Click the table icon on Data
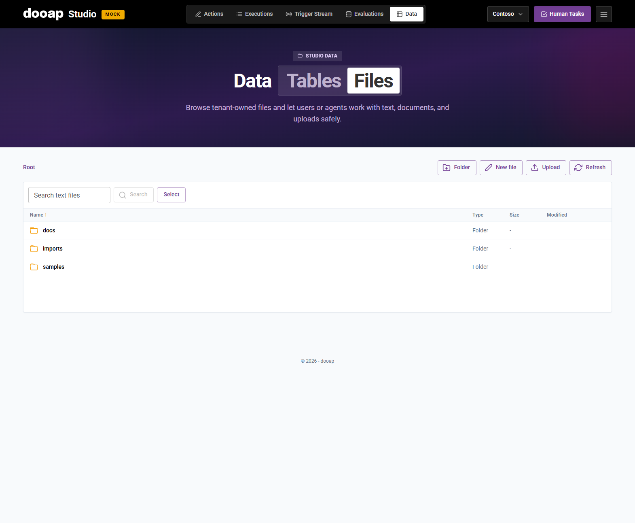 (400, 14)
